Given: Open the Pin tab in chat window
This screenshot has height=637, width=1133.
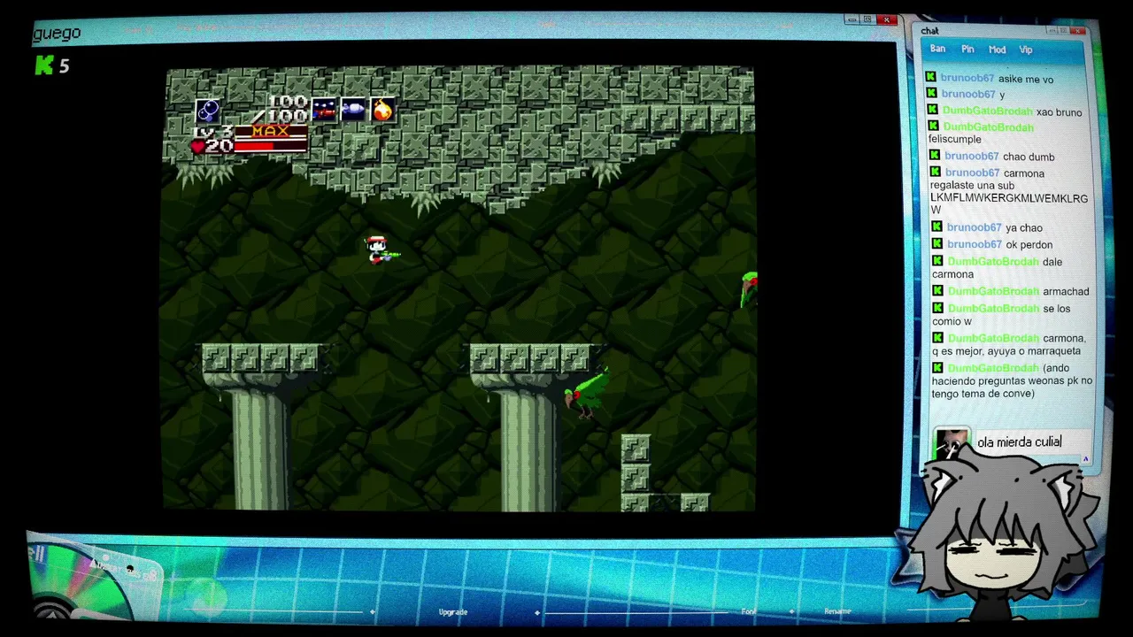Looking at the screenshot, I should [967, 50].
